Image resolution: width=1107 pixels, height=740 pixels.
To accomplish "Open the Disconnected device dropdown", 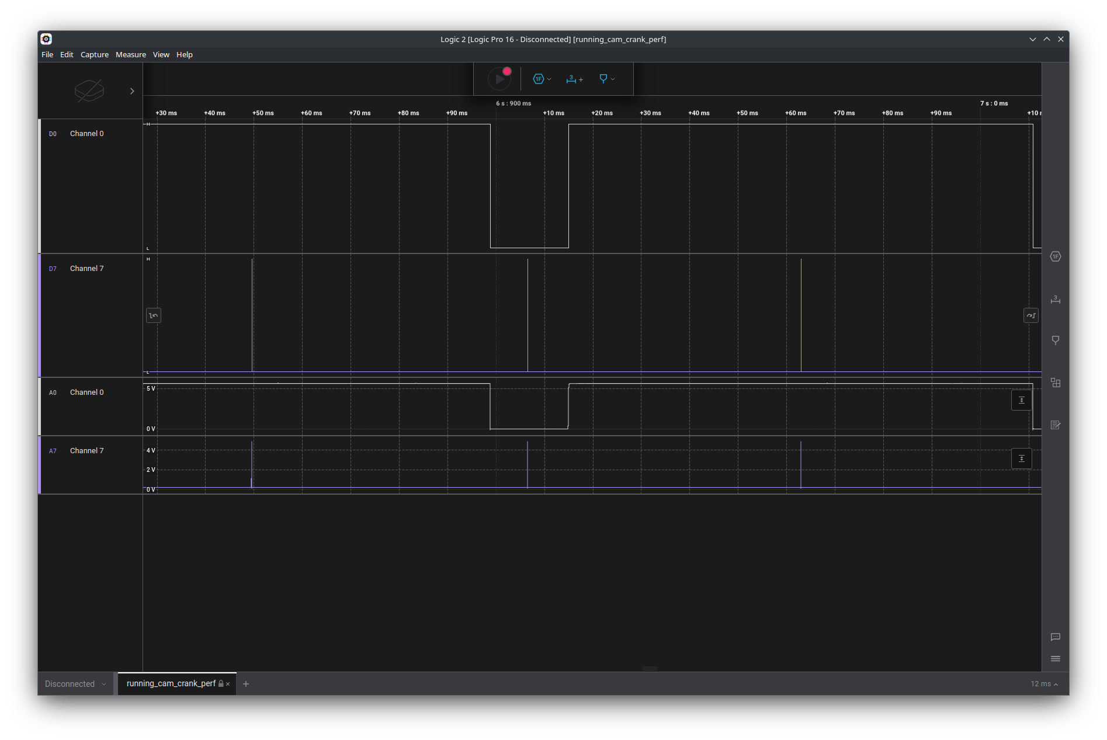I will click(75, 684).
